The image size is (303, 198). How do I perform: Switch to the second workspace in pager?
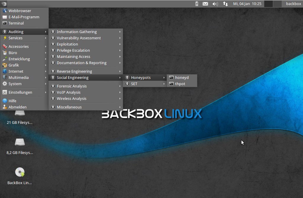tap(277, 4)
